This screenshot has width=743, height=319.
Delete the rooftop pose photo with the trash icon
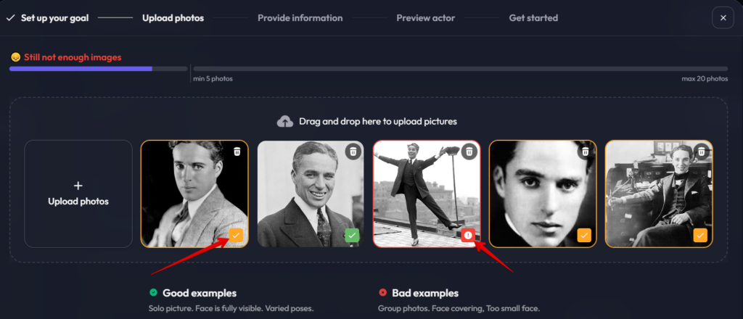[x=469, y=152]
